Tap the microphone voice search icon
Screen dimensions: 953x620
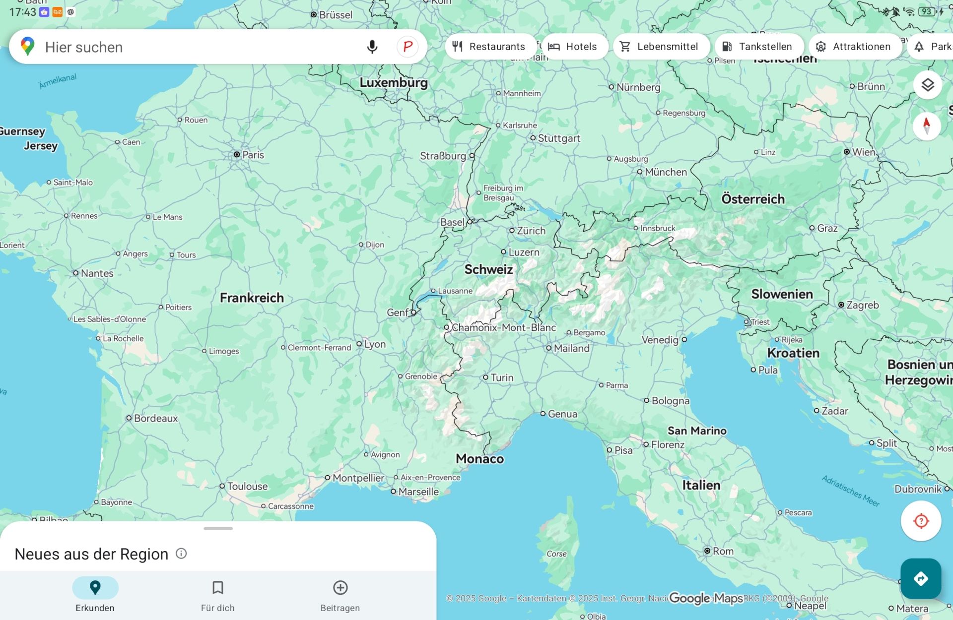click(372, 47)
